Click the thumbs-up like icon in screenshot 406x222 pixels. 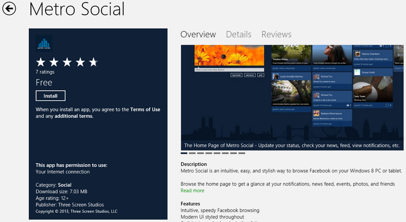[x=347, y=105]
